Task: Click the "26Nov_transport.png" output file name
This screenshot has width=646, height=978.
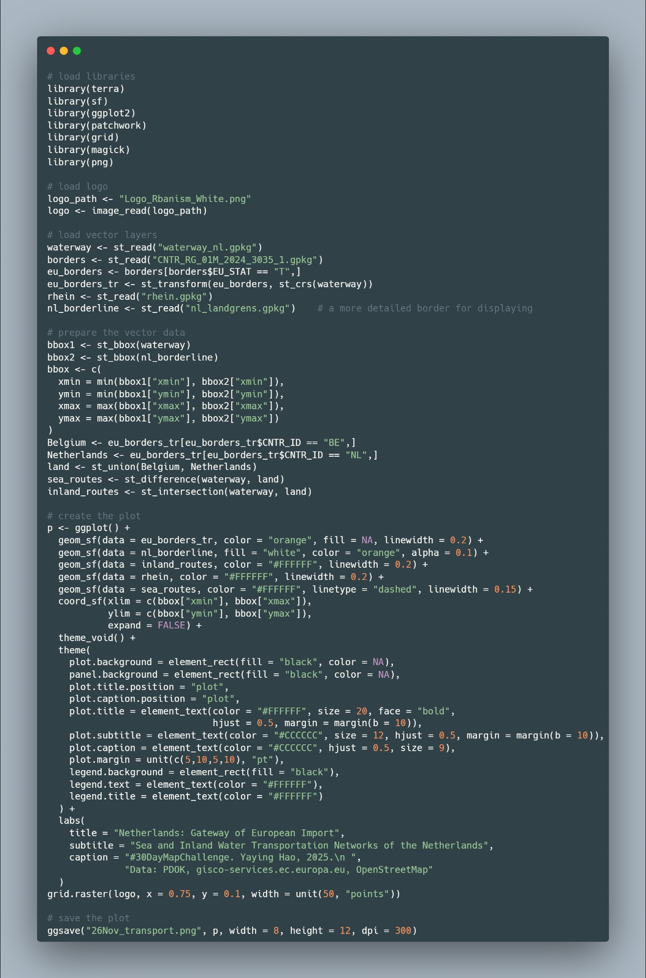Action: (x=144, y=931)
